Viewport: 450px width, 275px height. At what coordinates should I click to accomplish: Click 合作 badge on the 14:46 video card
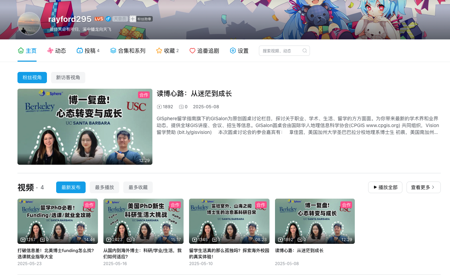pos(89,205)
